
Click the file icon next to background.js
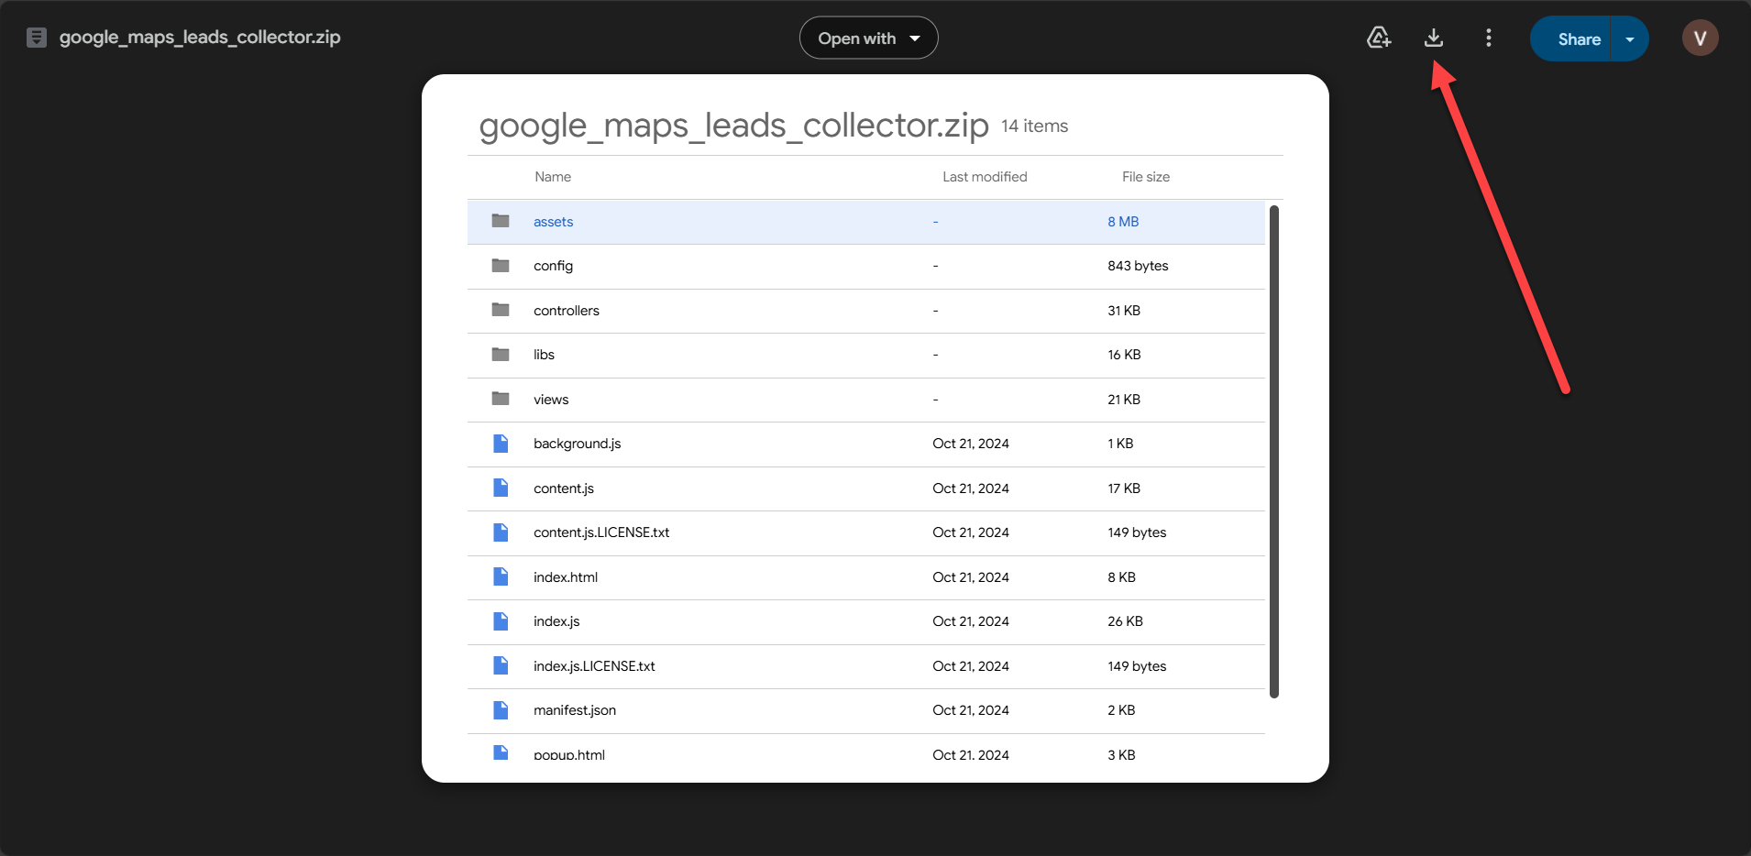coord(501,444)
